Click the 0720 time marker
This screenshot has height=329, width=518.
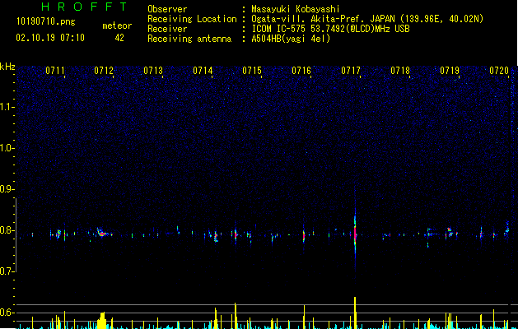tap(499, 71)
